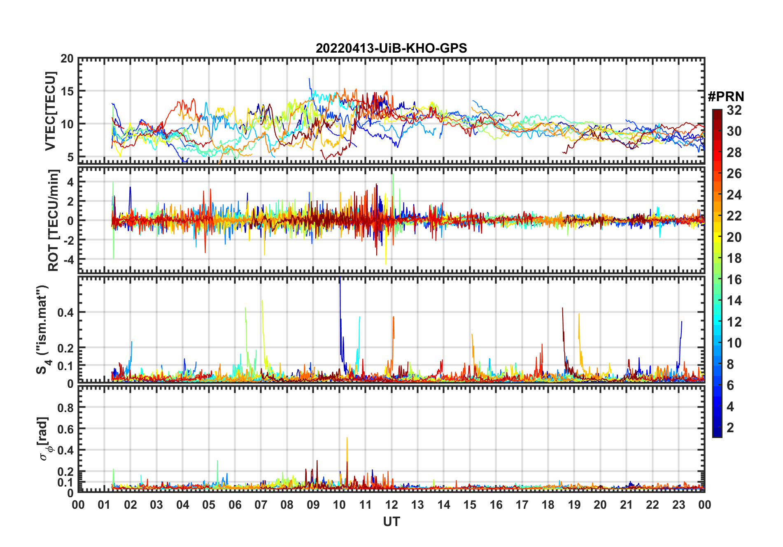Click colorbar tick label 8
The width and height of the screenshot is (783, 547).
[730, 364]
